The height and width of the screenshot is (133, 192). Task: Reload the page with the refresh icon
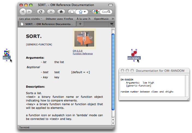(x=41, y=12)
